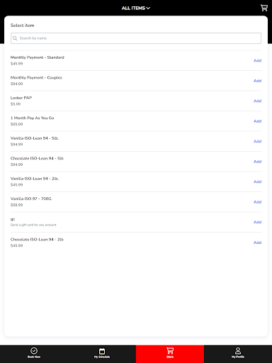Open the shopping cart icon
The height and width of the screenshot is (363, 272).
pyautogui.click(x=264, y=8)
